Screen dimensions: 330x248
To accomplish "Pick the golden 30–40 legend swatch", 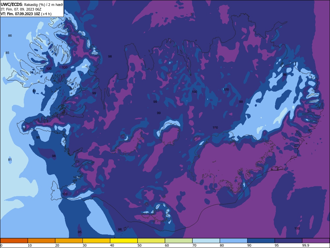I will click(x=96, y=241).
